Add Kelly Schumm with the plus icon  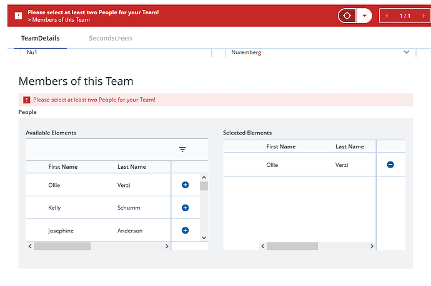(x=186, y=208)
